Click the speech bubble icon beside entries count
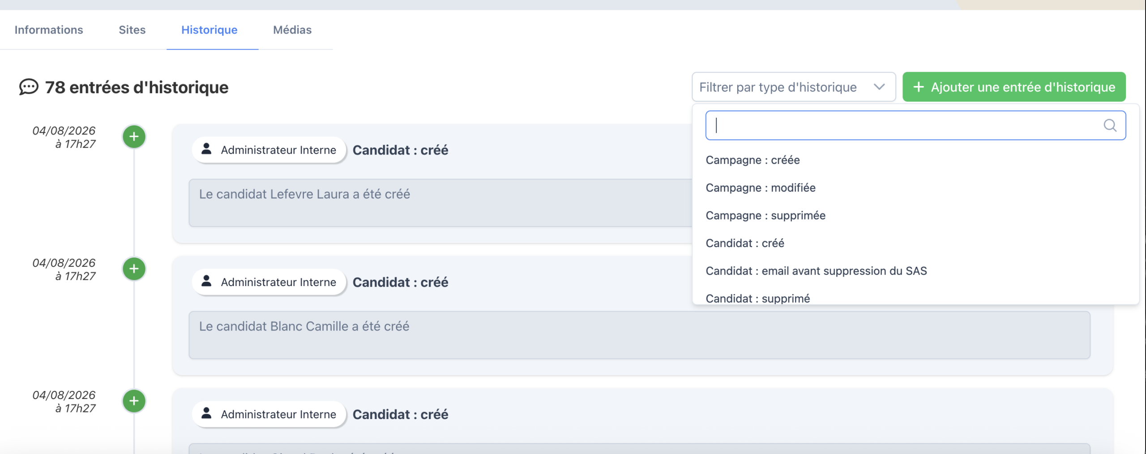 (x=29, y=87)
